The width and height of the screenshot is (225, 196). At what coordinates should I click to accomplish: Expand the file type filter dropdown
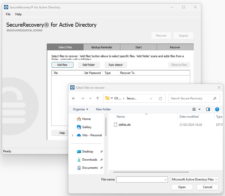(195, 179)
